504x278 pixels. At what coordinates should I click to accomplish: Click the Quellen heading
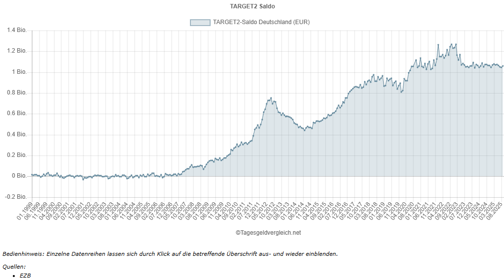click(14, 267)
